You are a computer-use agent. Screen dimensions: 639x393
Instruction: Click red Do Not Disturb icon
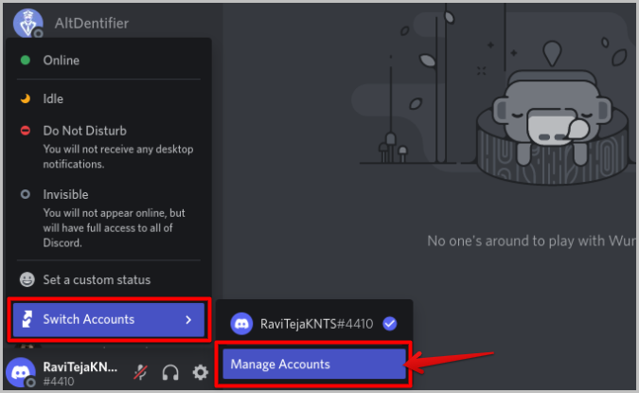[x=26, y=131]
